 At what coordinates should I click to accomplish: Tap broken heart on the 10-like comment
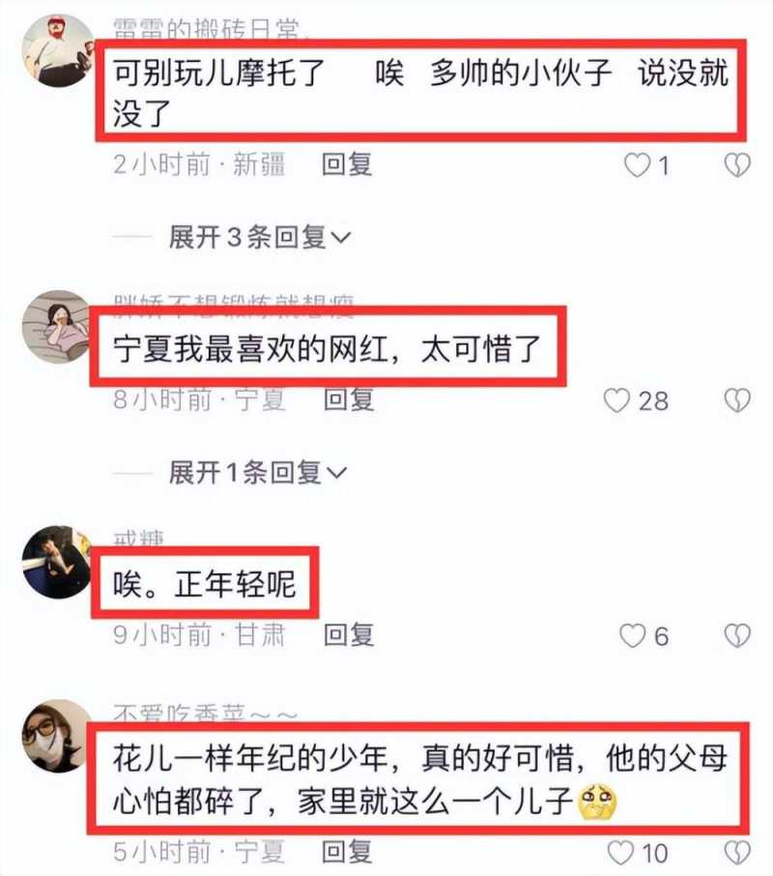pos(737,853)
